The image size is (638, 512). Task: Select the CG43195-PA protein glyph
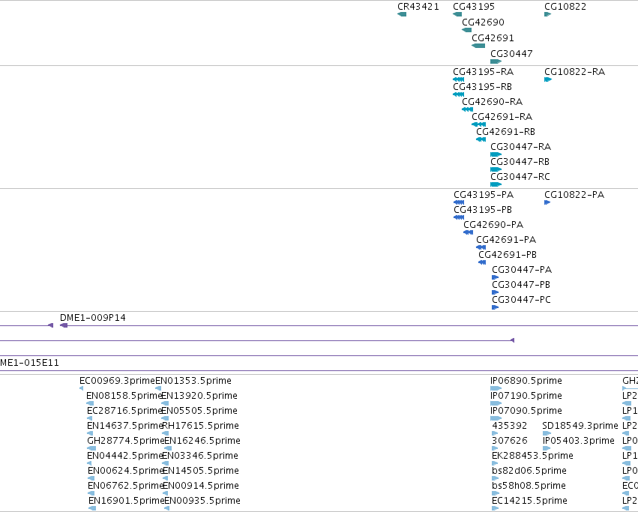point(459,202)
